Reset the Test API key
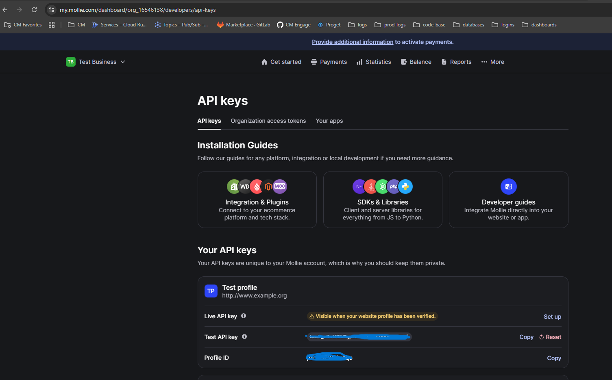Viewport: 612px width, 380px height. point(550,337)
